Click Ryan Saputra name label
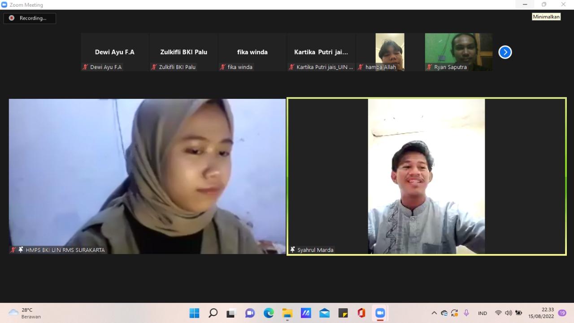This screenshot has height=323, width=574. (x=450, y=67)
